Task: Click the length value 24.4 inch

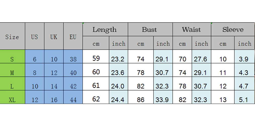Action: [x=118, y=100]
